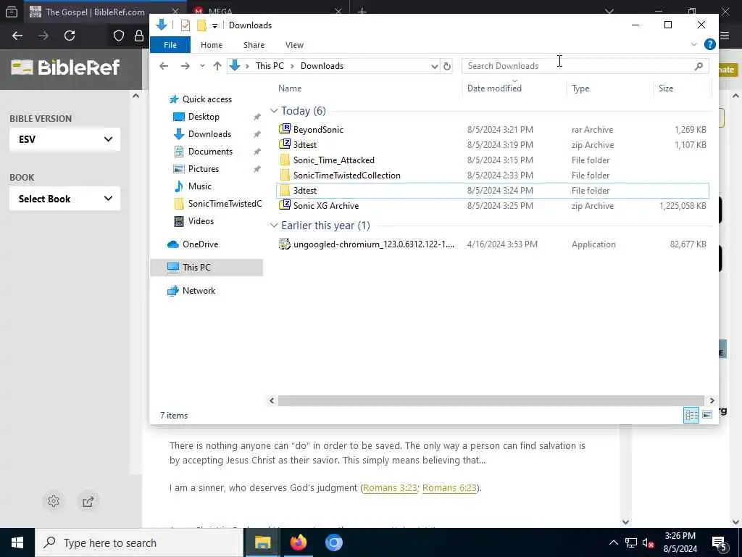This screenshot has height=557, width=742.
Task: Open Romans 6:23 link
Action: point(449,488)
